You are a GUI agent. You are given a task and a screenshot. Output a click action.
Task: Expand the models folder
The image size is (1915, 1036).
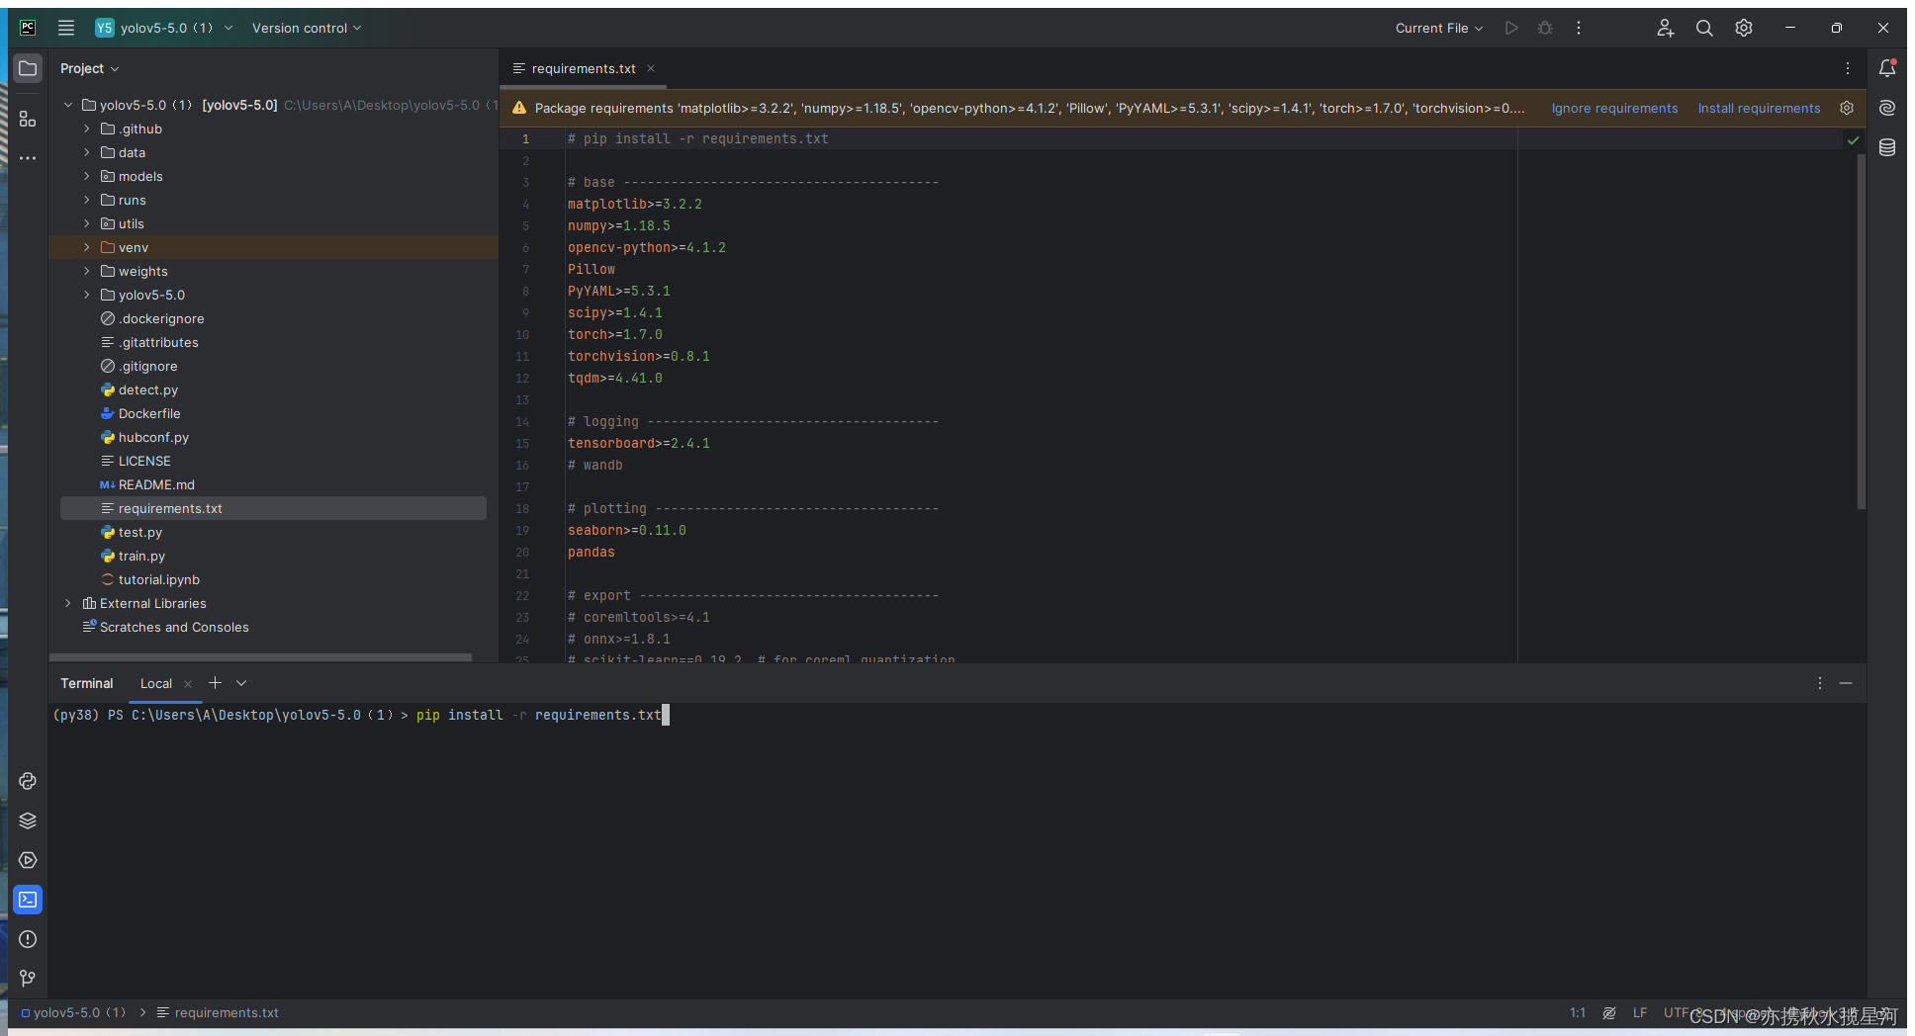click(87, 176)
